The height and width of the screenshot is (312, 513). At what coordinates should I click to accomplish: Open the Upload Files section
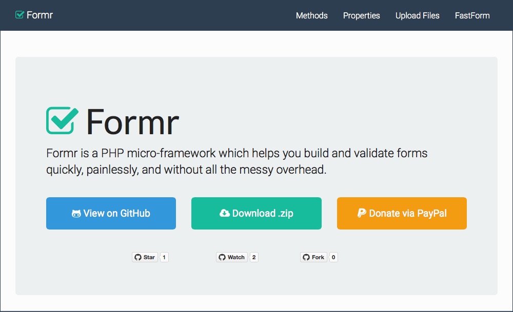coord(417,15)
